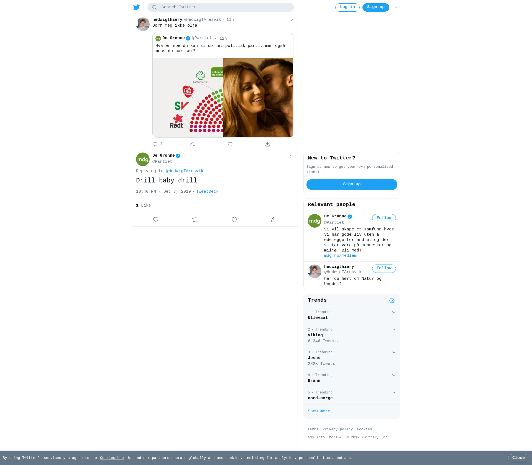Follow hedwigthiery in Relevant people
This screenshot has height=465, width=532.
click(384, 268)
